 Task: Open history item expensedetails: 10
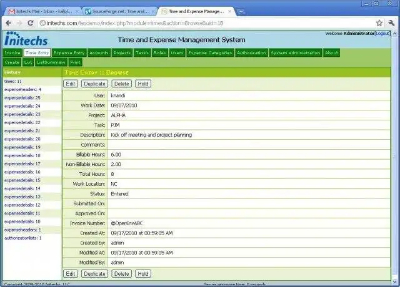click(x=22, y=221)
